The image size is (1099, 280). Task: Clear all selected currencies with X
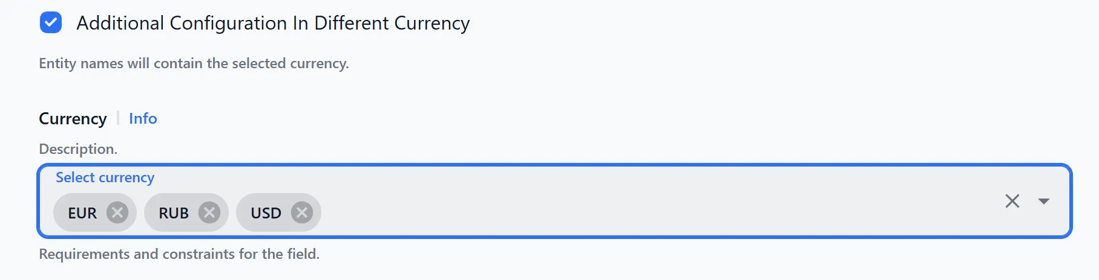[1012, 201]
